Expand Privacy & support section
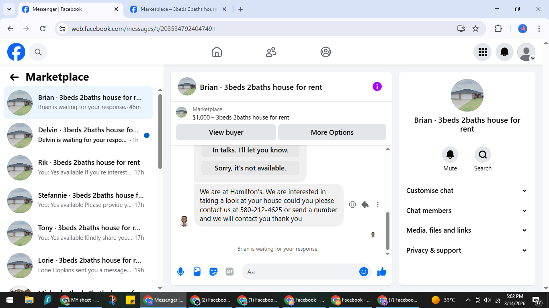The width and height of the screenshot is (549, 308). click(467, 250)
